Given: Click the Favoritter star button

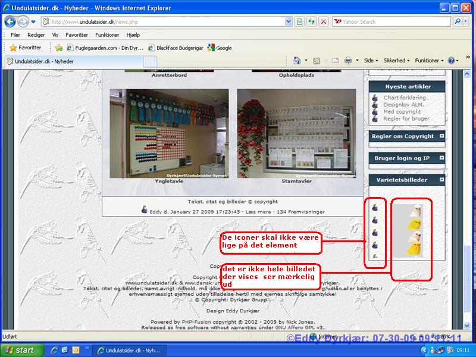Looking at the screenshot, I should (x=25, y=48).
